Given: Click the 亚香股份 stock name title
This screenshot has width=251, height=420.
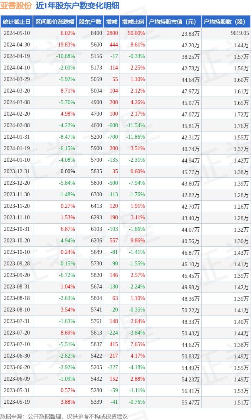Looking at the screenshot, I should (16, 6).
